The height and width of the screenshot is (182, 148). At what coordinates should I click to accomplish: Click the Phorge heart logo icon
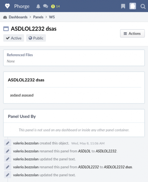pyautogui.click(x=7, y=6)
